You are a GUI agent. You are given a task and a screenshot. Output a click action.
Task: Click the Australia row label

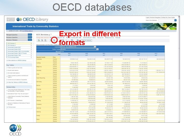pyautogui.click(x=39, y=59)
